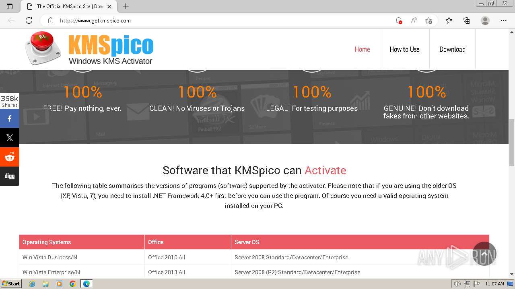Launch Google Chrome from taskbar
Viewport: 515px width, 289px height.
point(72,284)
